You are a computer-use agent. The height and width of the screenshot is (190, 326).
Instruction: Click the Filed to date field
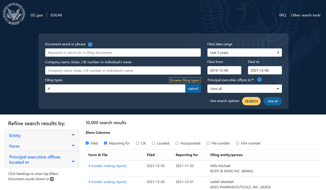click(x=265, y=70)
